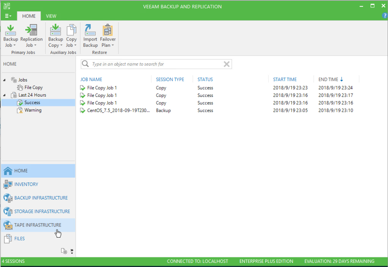Click Evaluation: 29 Days Remaining text

pos(339,261)
